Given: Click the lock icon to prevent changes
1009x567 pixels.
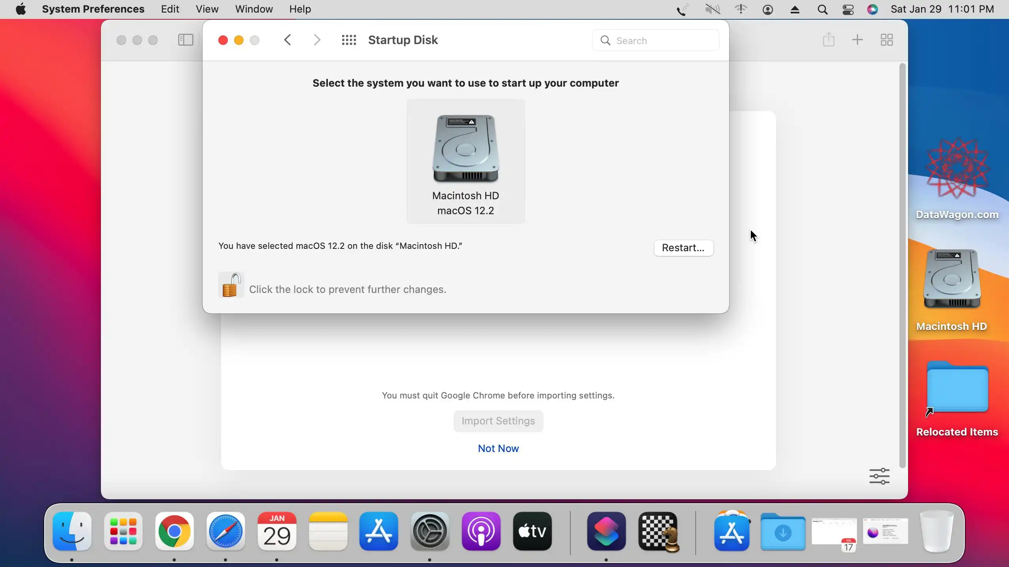Looking at the screenshot, I should pyautogui.click(x=231, y=285).
